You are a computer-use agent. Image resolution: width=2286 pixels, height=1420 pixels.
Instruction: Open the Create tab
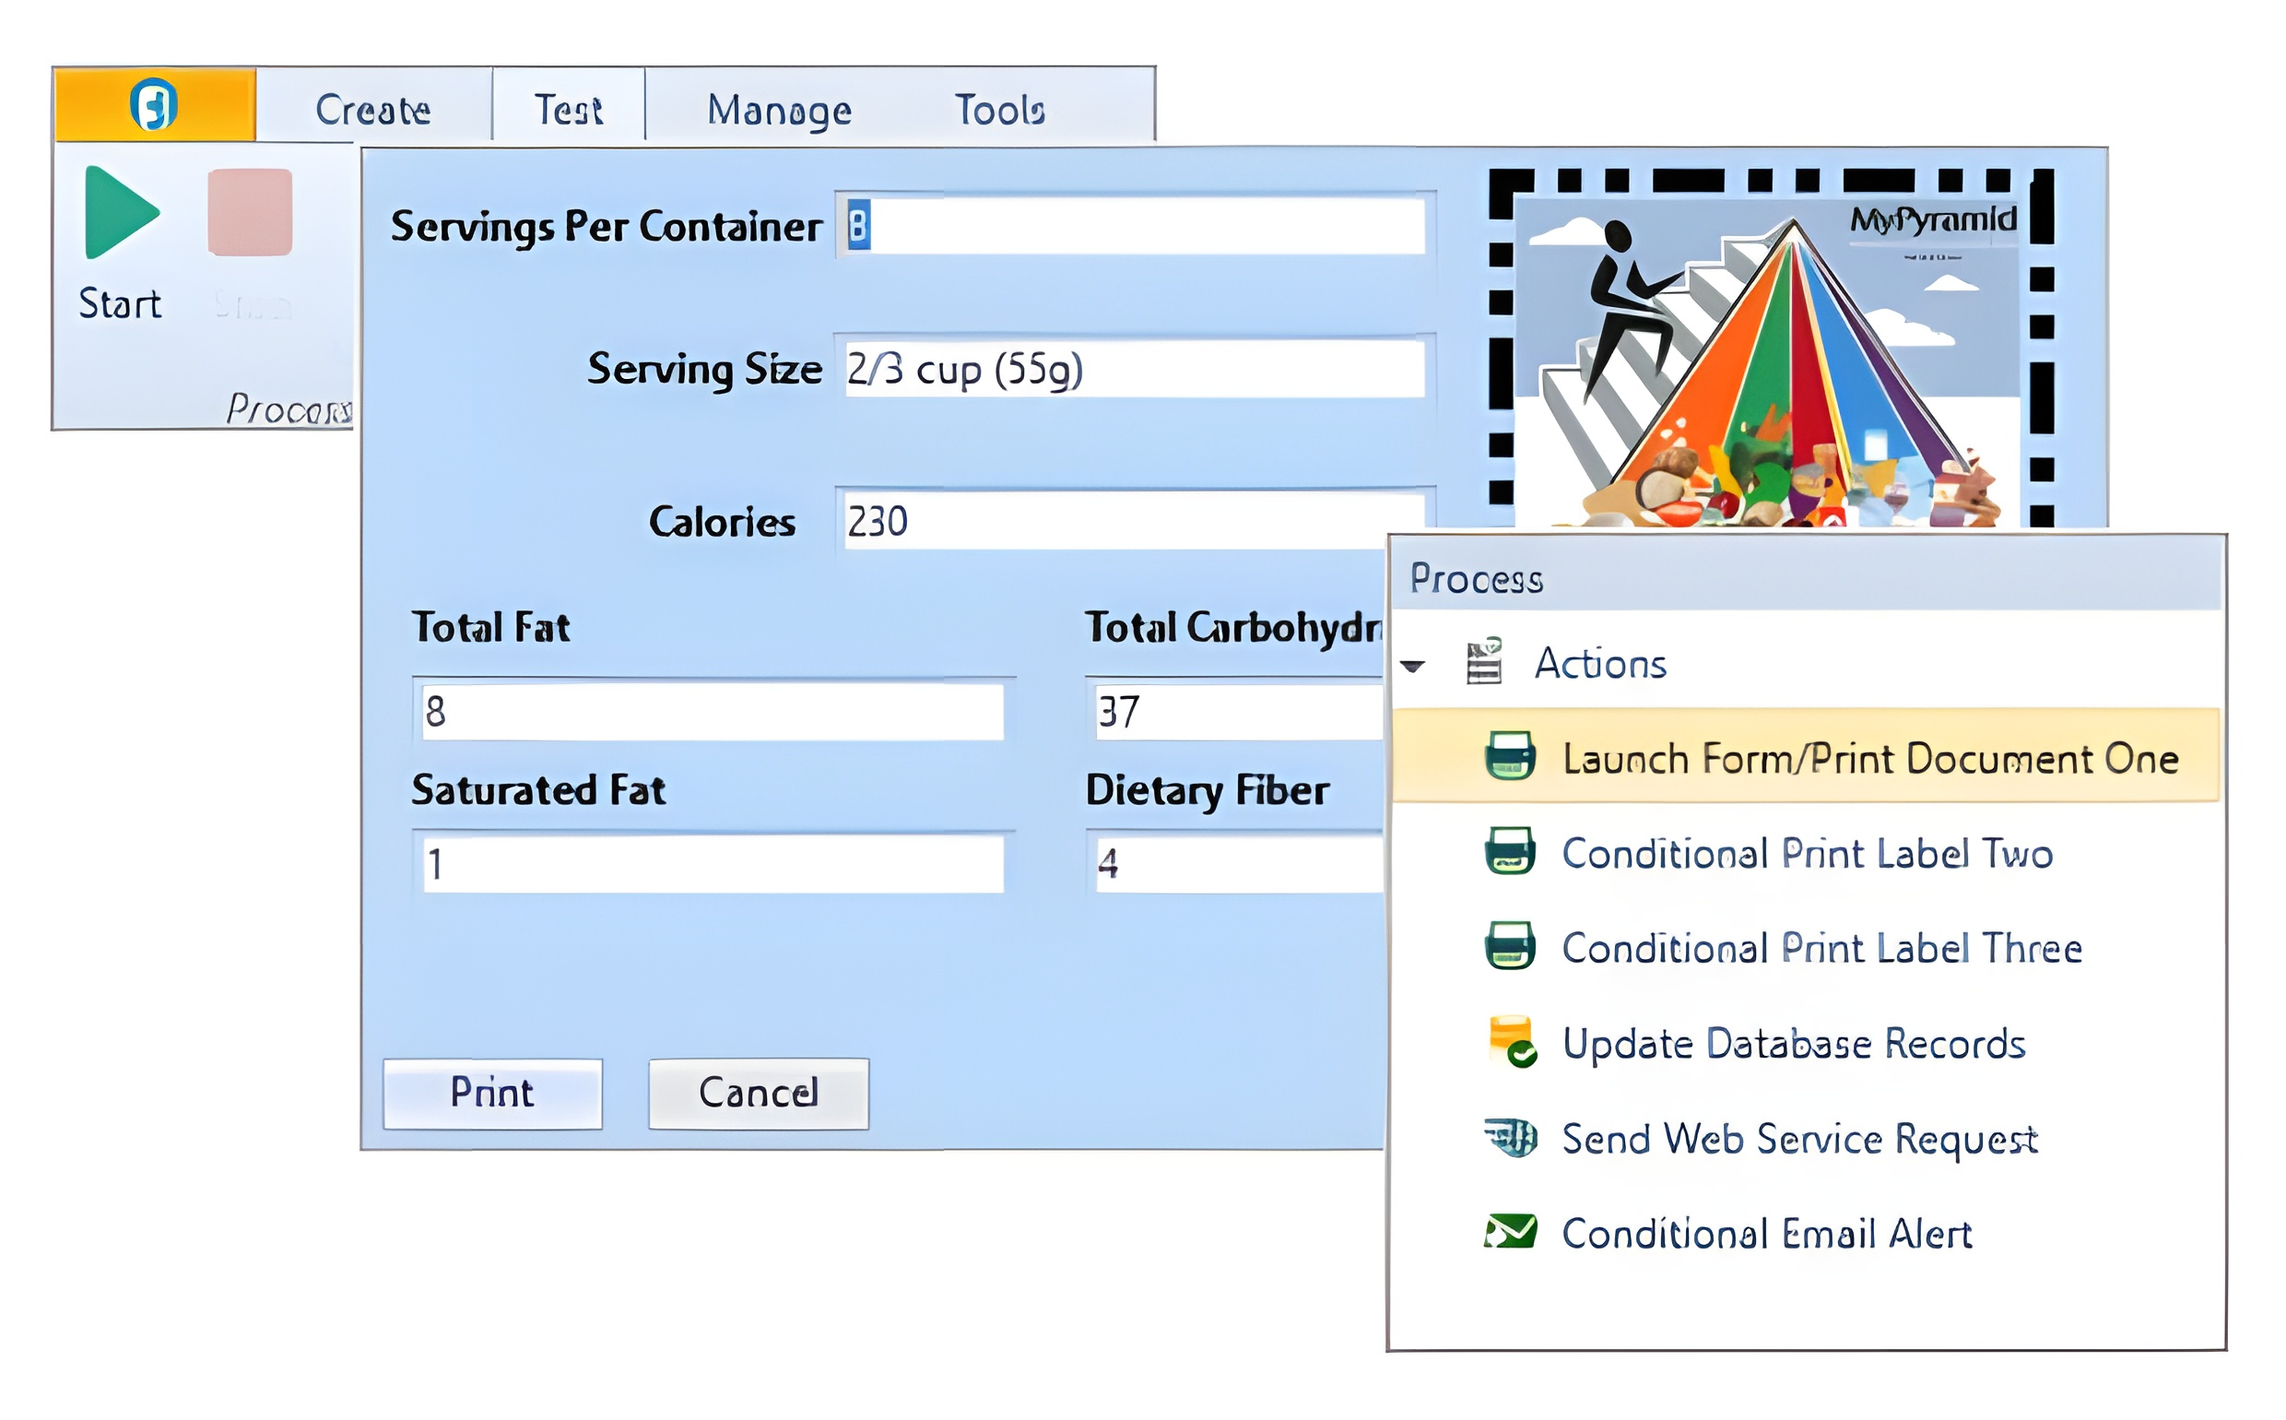point(375,110)
